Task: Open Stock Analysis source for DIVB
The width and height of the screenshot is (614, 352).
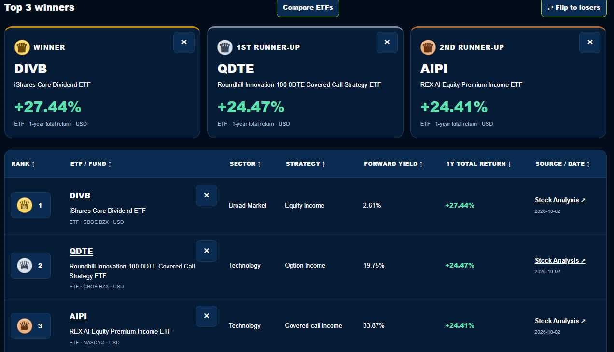Action: [x=560, y=200]
